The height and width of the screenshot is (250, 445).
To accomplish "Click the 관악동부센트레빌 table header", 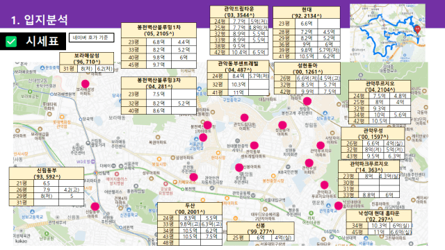I will click(x=238, y=67).
